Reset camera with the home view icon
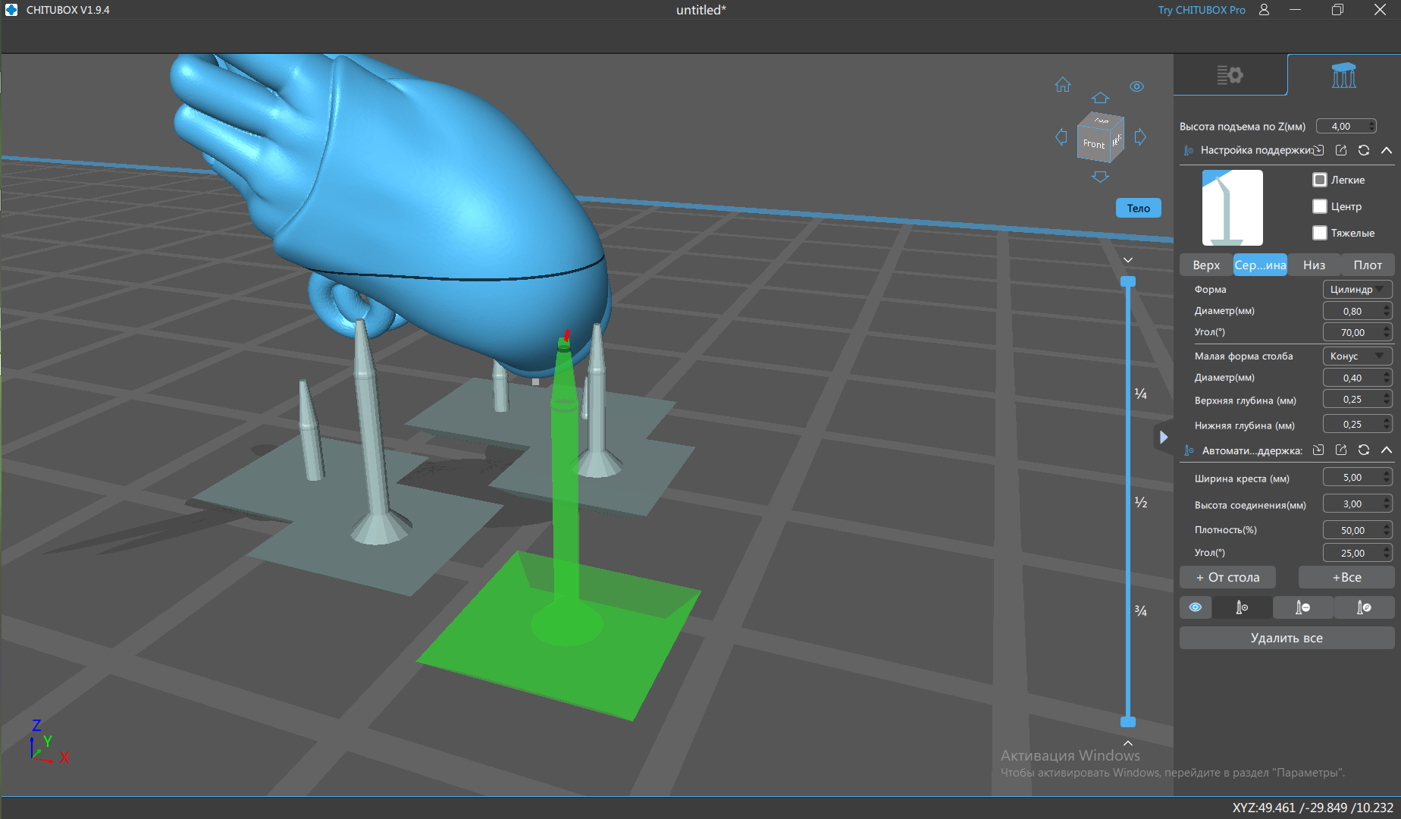 tap(1063, 85)
